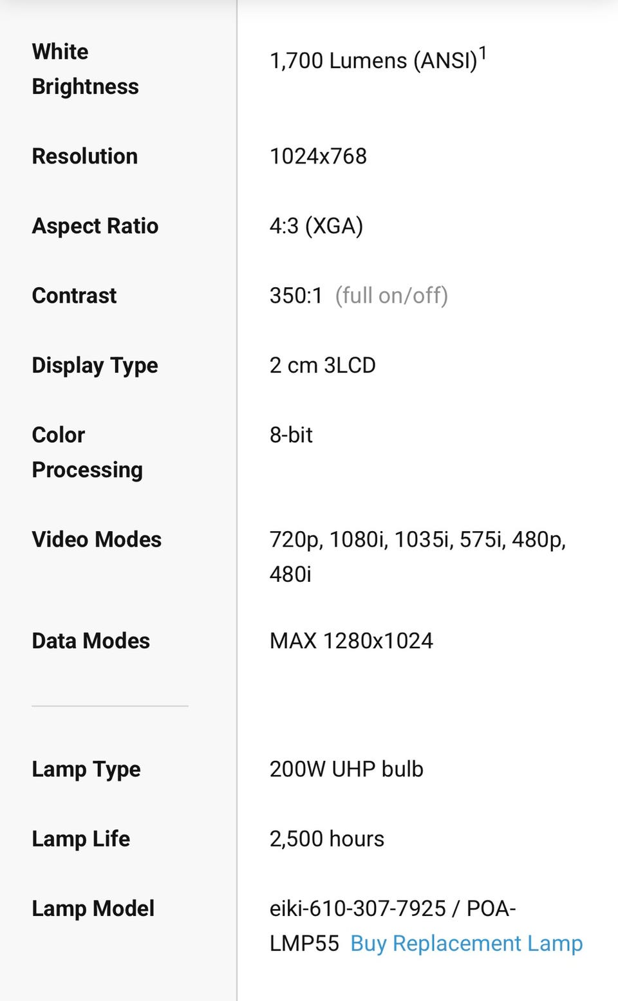Click the 350:1 contrast value
The height and width of the screenshot is (1001, 618).
coord(295,295)
